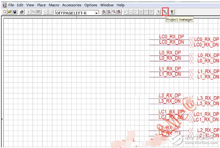Click the Bill of materials icon
220x148 pixels.
(151, 12)
